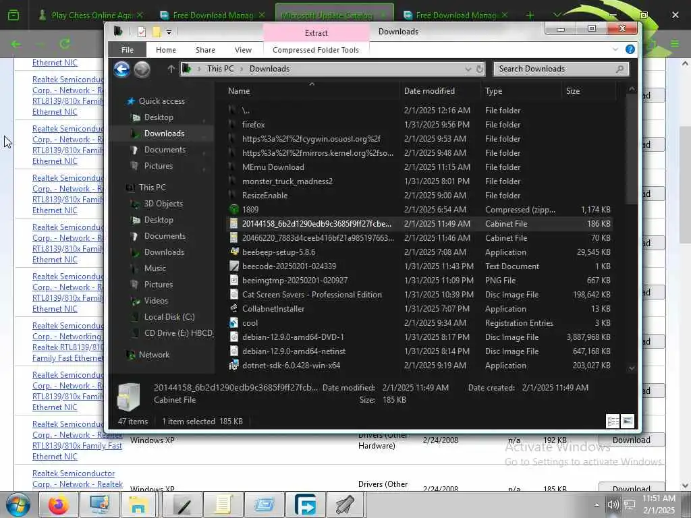Open Music folder in navigation pane
The image size is (691, 518).
click(155, 268)
